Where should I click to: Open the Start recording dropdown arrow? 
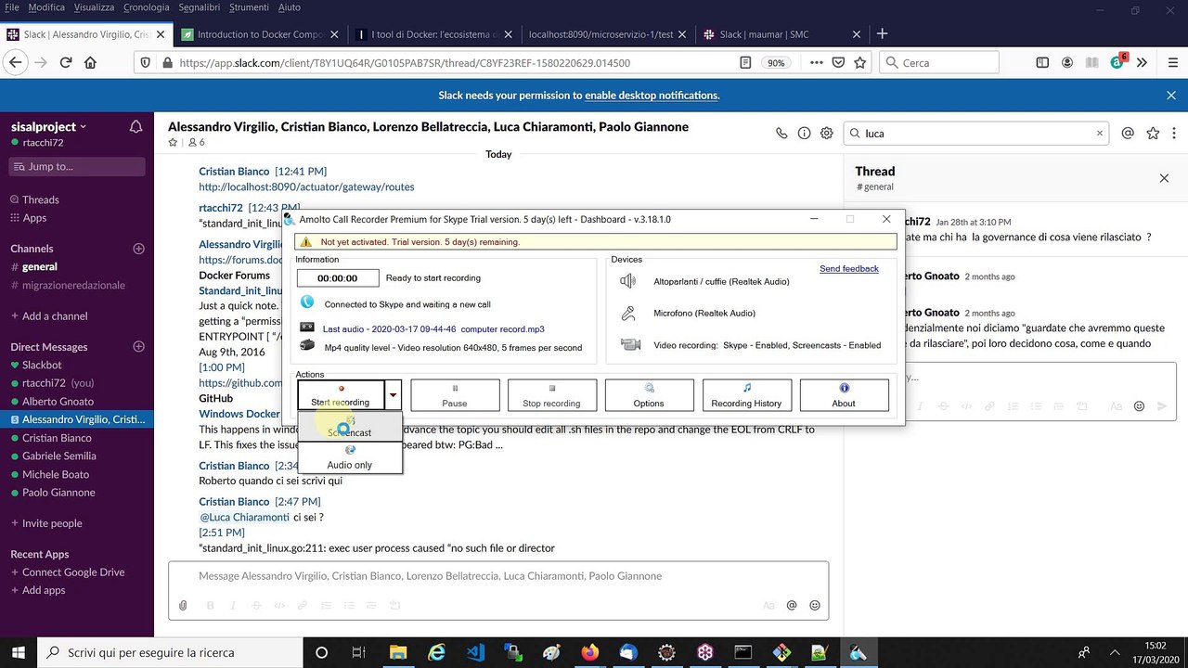tap(394, 395)
